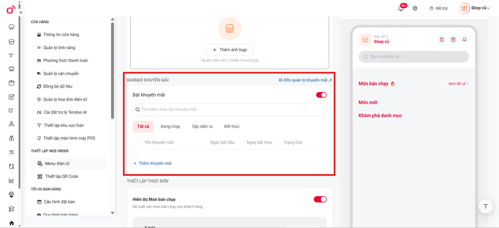The image size is (499, 228).
Task: Open the settings gear in top bar
Action: click(415, 8)
